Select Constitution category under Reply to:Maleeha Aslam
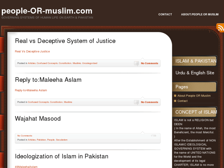 coord(56,102)
